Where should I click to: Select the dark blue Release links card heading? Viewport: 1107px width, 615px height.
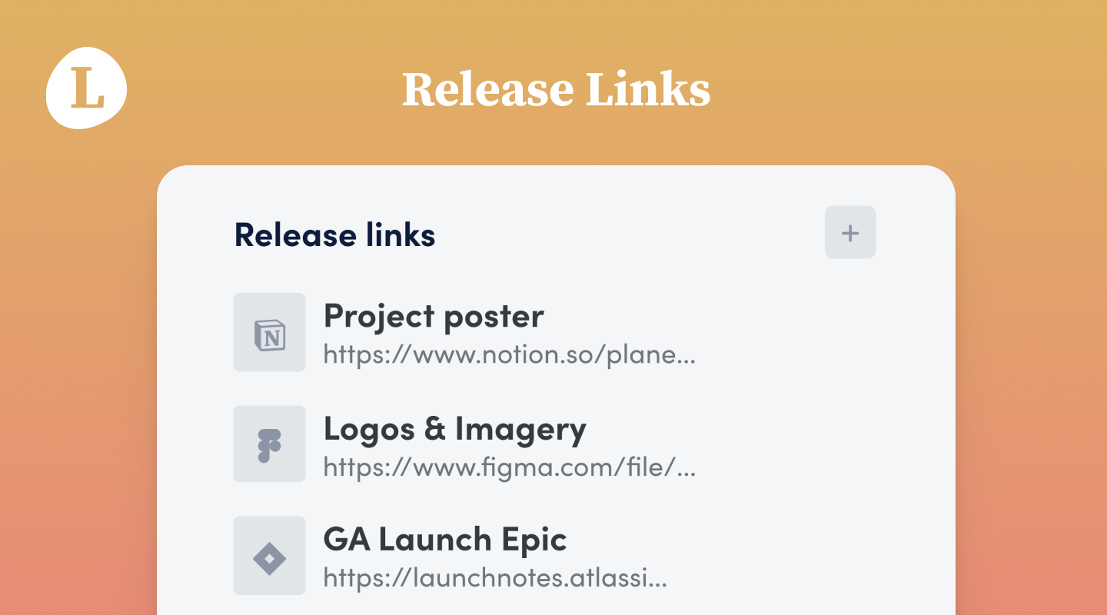click(x=335, y=234)
